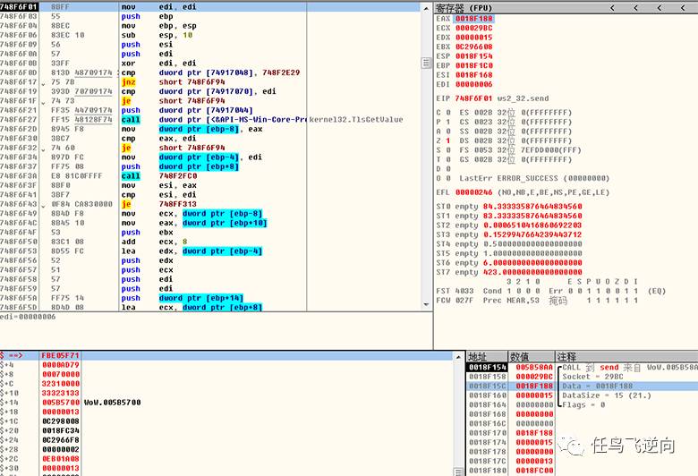Click the kernel32.TlsGetValue comment
The width and height of the screenshot is (698, 476).
click(x=356, y=119)
